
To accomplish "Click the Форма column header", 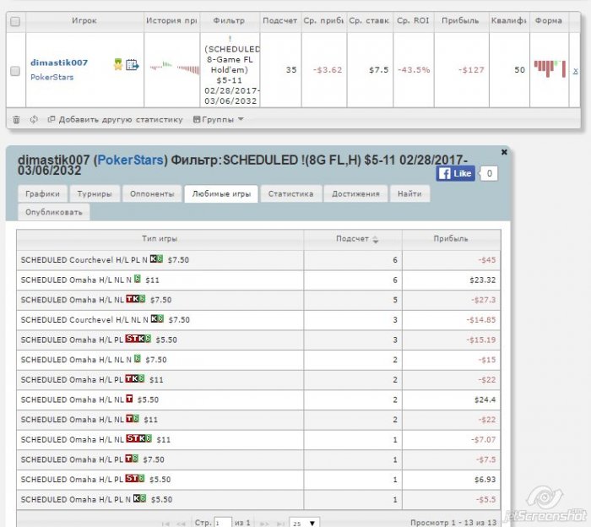I will [x=549, y=21].
